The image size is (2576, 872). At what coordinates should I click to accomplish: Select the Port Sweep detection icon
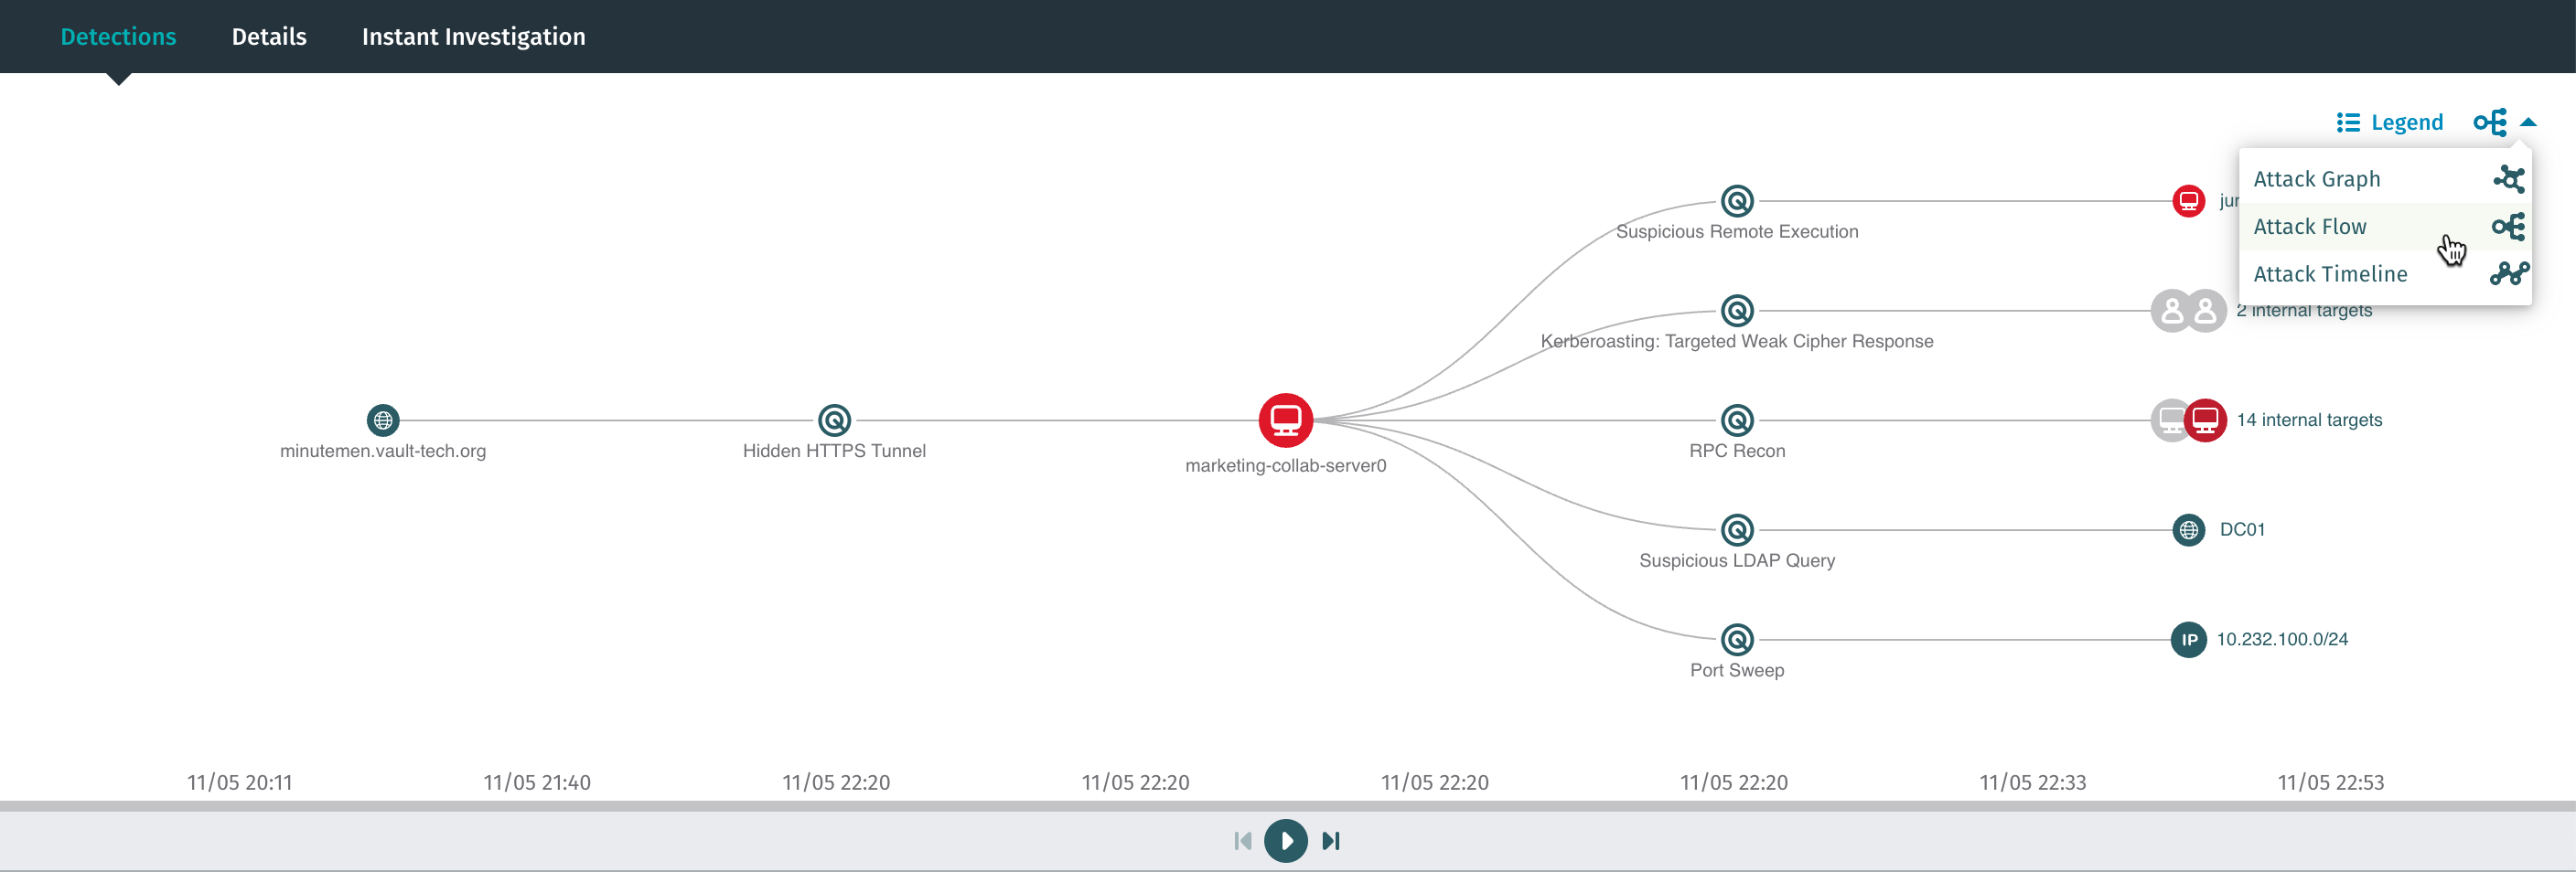(1737, 639)
